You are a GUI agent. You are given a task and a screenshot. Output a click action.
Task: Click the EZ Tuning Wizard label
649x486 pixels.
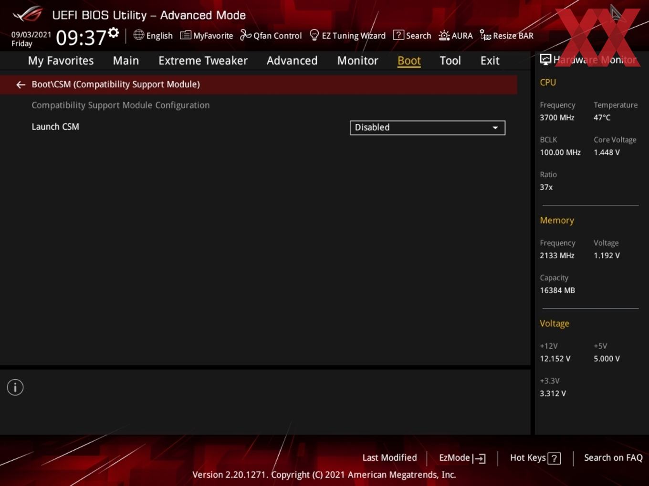pyautogui.click(x=354, y=36)
